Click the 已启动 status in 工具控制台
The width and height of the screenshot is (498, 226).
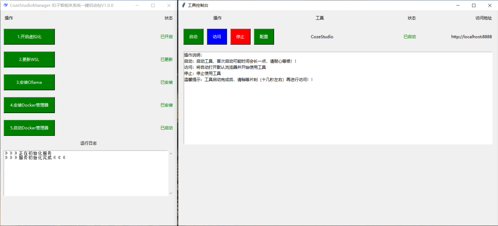click(x=410, y=36)
